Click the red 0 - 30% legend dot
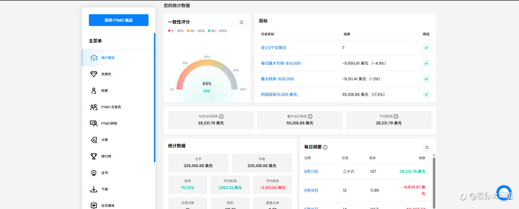The image size is (519, 209). (169, 31)
